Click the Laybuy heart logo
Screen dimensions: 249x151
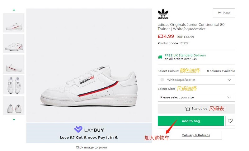pyautogui.click(x=78, y=129)
